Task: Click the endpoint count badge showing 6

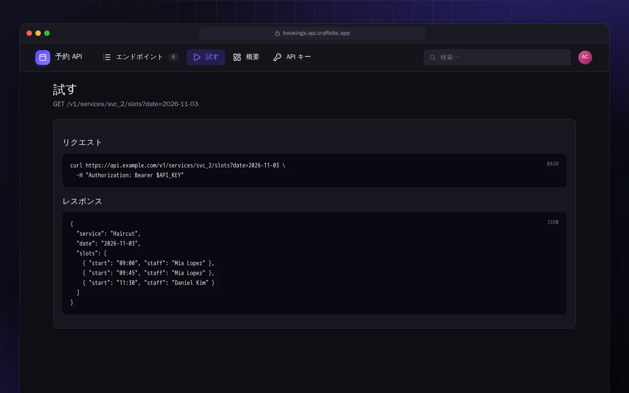Action: tap(173, 57)
